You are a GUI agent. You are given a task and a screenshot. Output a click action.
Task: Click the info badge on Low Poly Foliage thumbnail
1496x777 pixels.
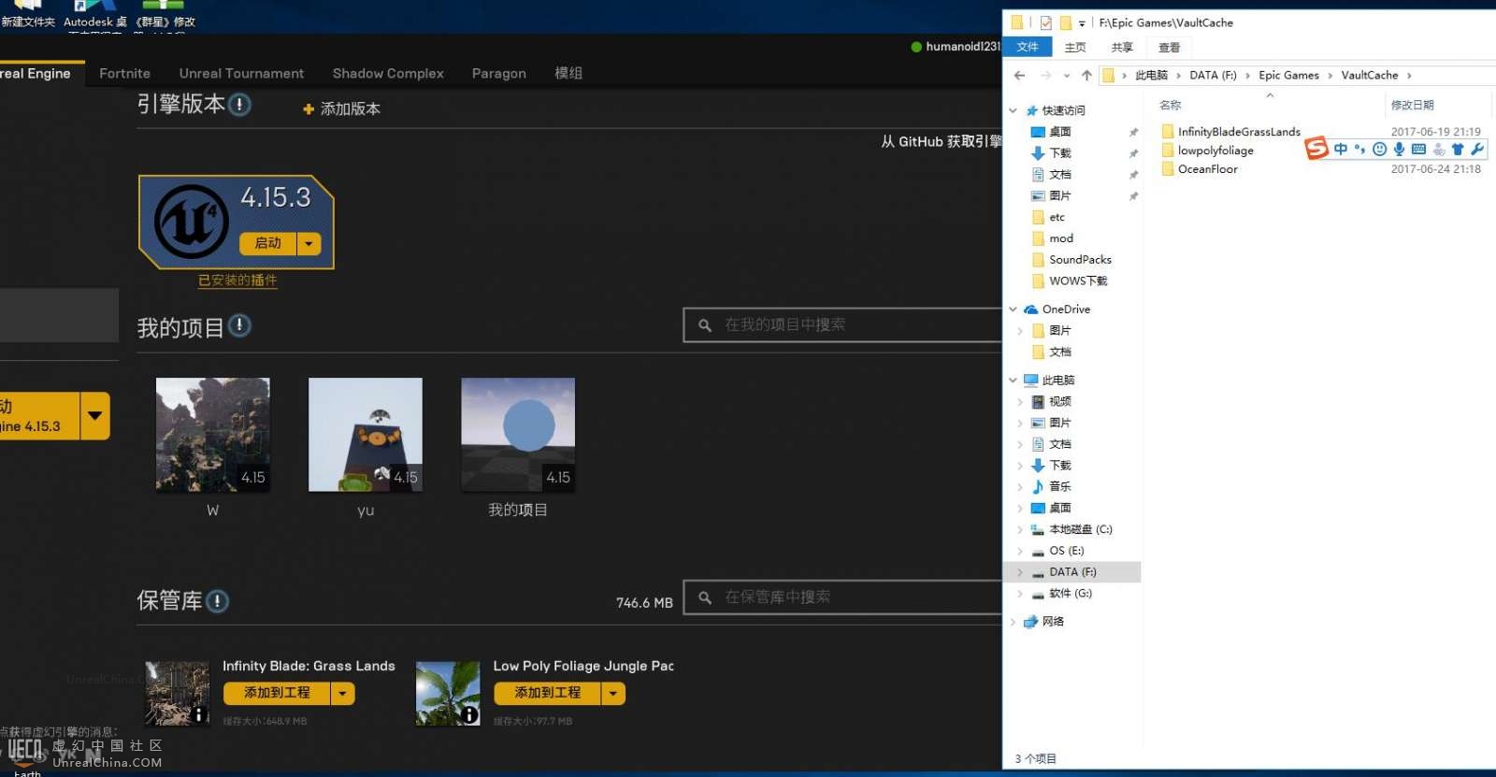[469, 714]
